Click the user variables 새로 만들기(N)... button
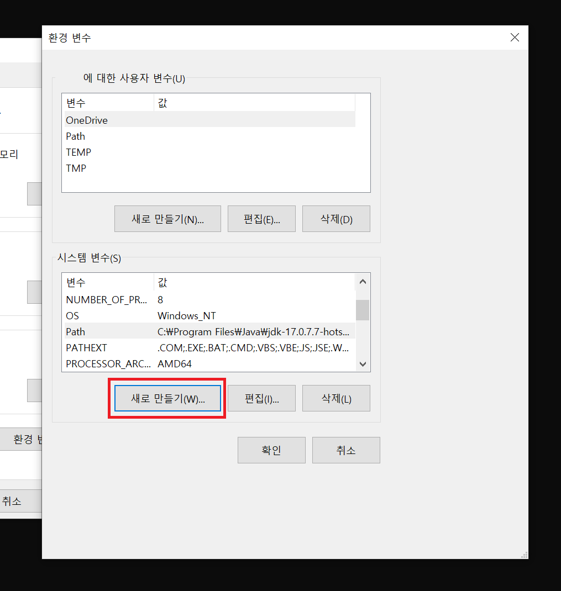This screenshot has height=591, width=561. click(x=167, y=219)
